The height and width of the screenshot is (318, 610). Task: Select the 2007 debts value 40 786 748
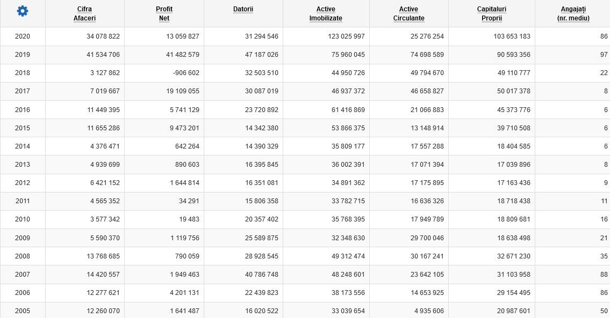coord(261,274)
